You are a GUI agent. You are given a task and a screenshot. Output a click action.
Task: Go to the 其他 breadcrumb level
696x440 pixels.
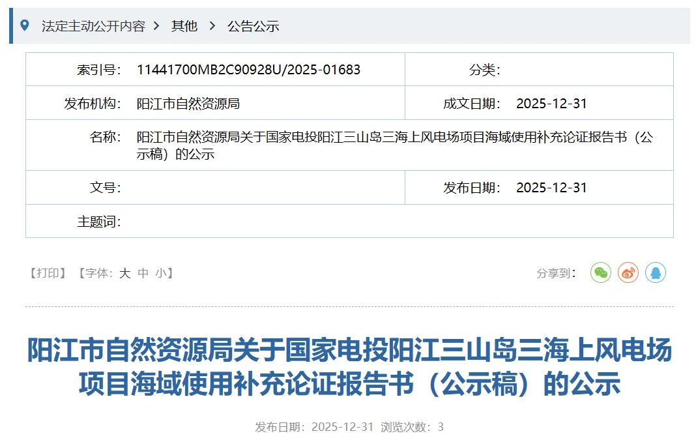point(184,26)
